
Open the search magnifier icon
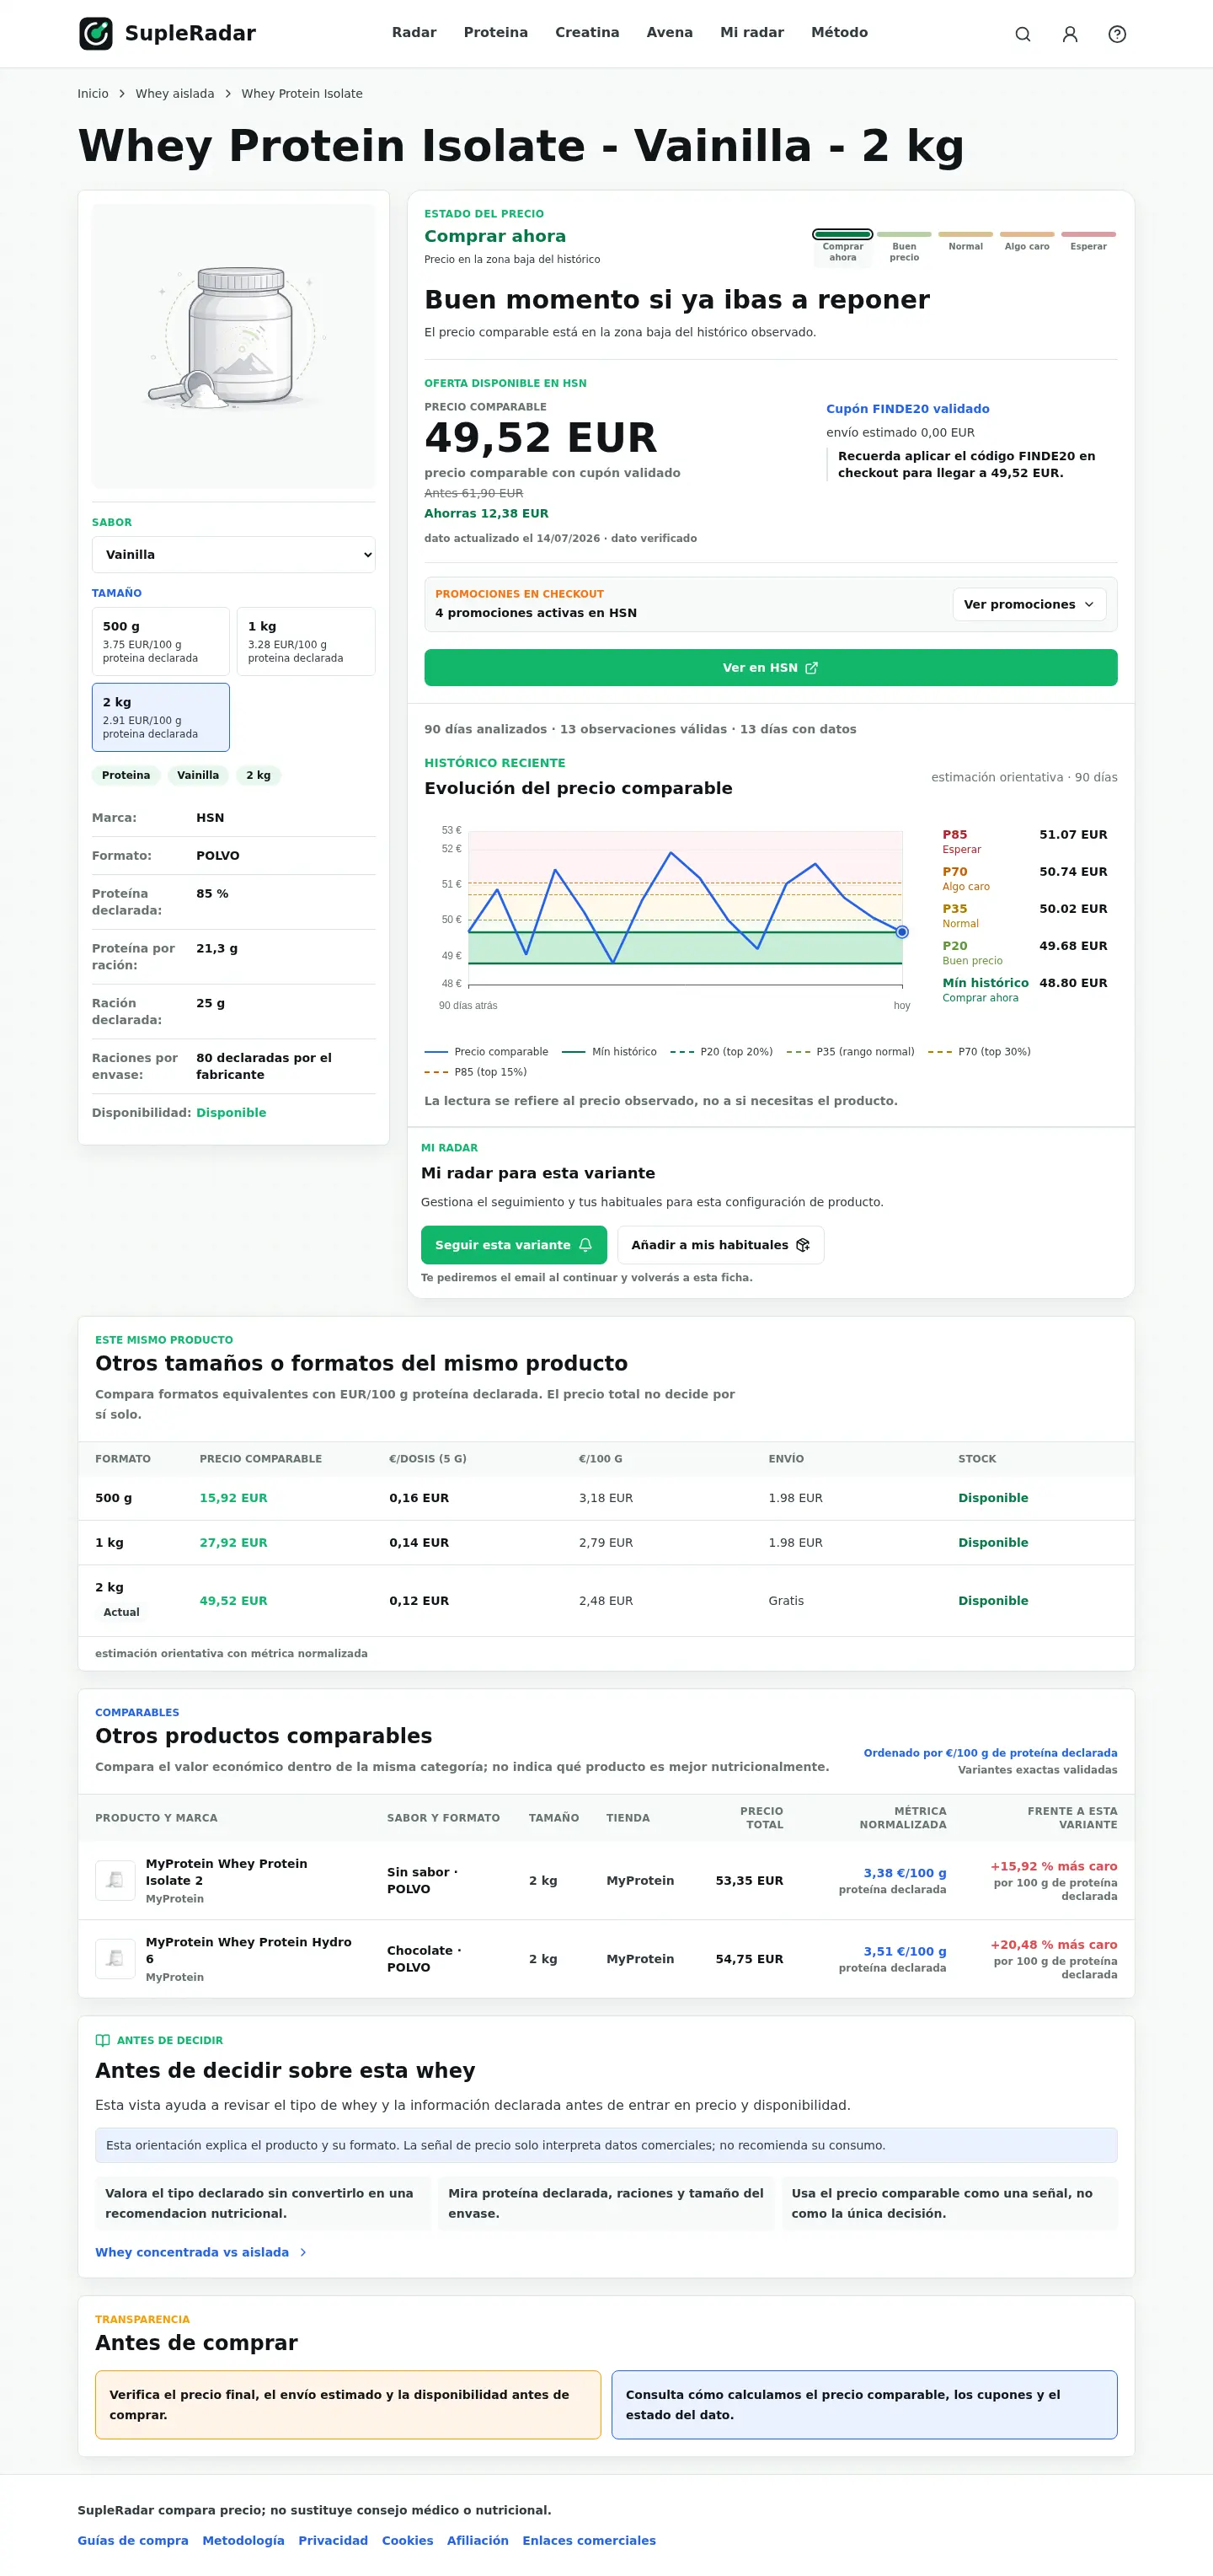1022,34
